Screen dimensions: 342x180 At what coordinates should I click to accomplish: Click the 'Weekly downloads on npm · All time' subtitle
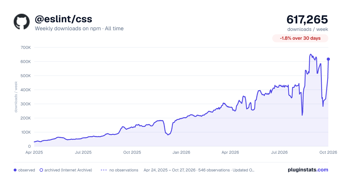pyautogui.click(x=79, y=29)
